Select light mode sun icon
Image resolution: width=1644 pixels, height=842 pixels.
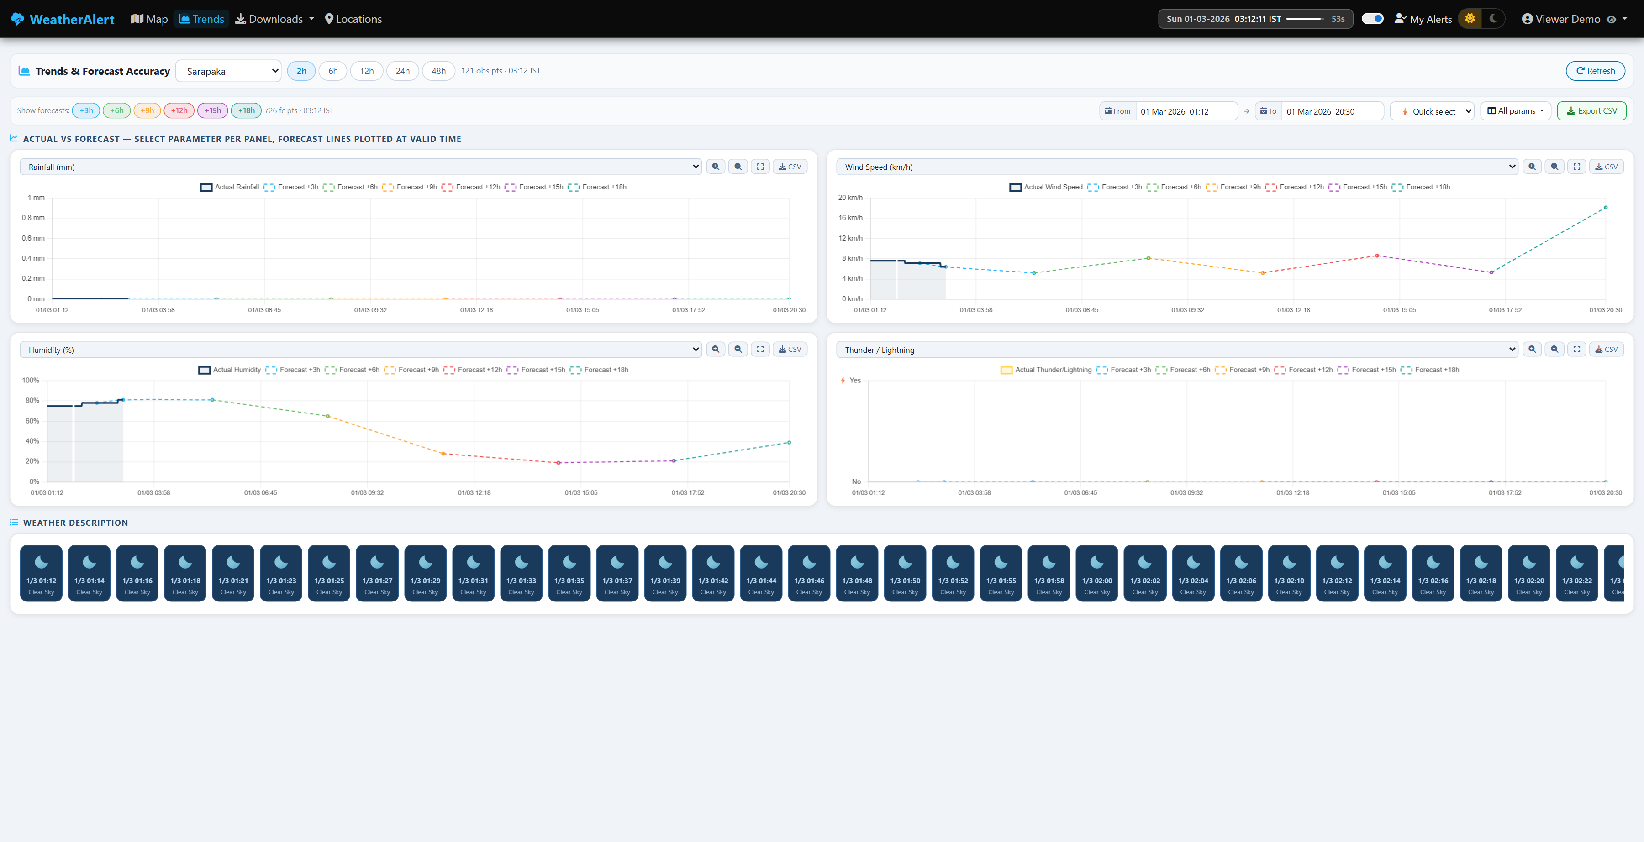tap(1470, 19)
